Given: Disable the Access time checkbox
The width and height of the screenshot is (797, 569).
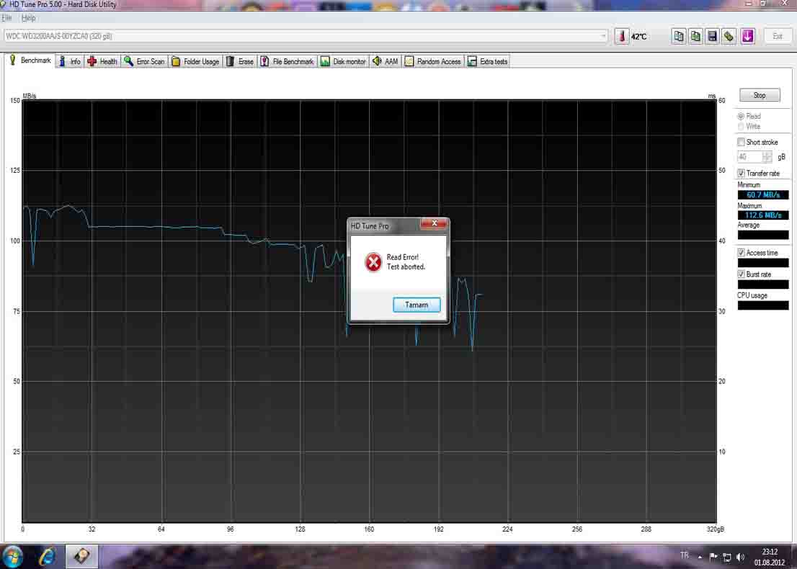Looking at the screenshot, I should click(x=741, y=253).
